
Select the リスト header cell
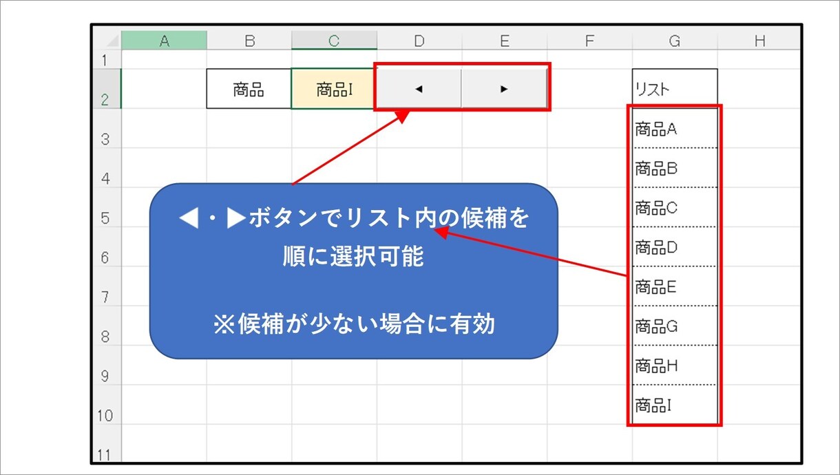(675, 89)
